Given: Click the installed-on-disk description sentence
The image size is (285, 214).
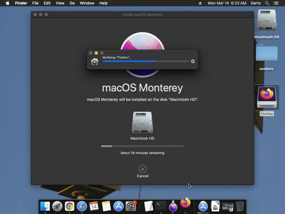Looking at the screenshot, I should (142, 99).
